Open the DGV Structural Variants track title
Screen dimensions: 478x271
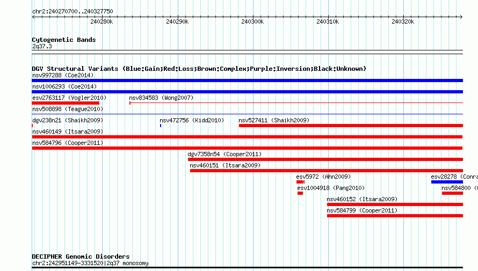pos(199,69)
